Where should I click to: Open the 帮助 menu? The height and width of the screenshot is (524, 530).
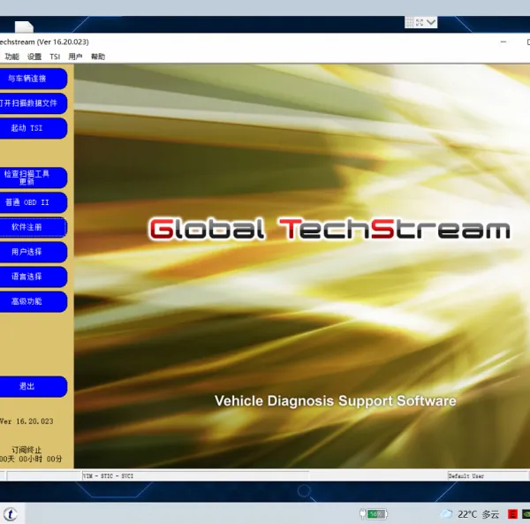tap(98, 57)
